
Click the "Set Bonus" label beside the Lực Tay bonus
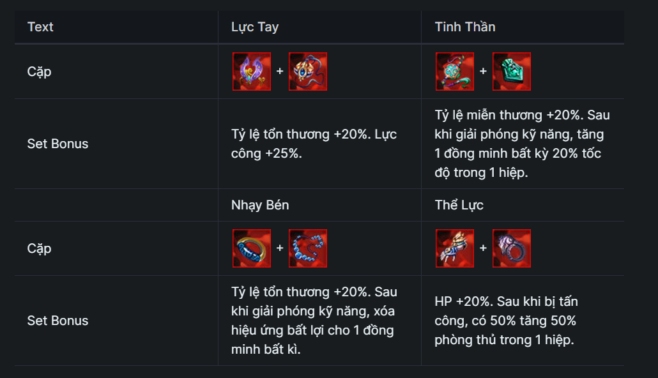pyautogui.click(x=57, y=144)
